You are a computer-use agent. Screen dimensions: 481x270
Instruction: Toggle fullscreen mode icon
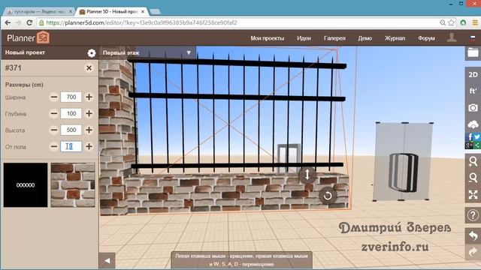click(473, 194)
